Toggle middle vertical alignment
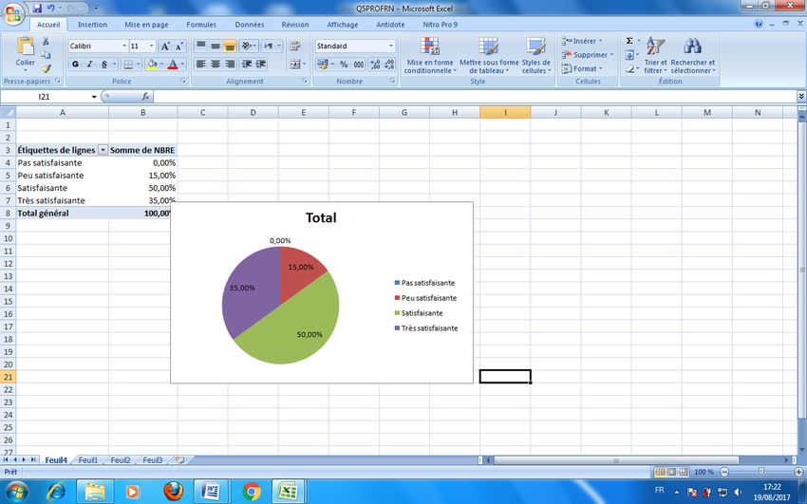 click(216, 47)
